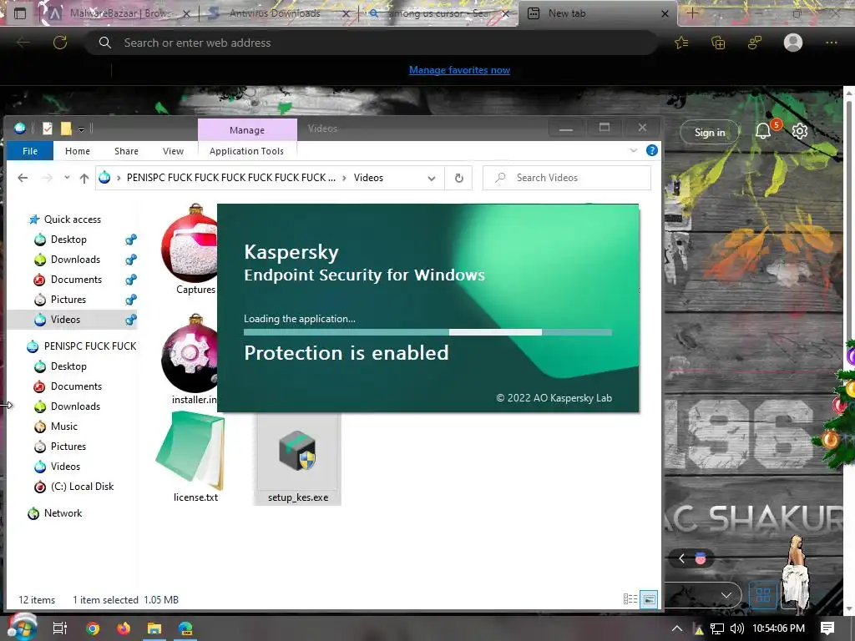This screenshot has width=855, height=641.
Task: Click the pin icon beside Documents
Action: 131,280
